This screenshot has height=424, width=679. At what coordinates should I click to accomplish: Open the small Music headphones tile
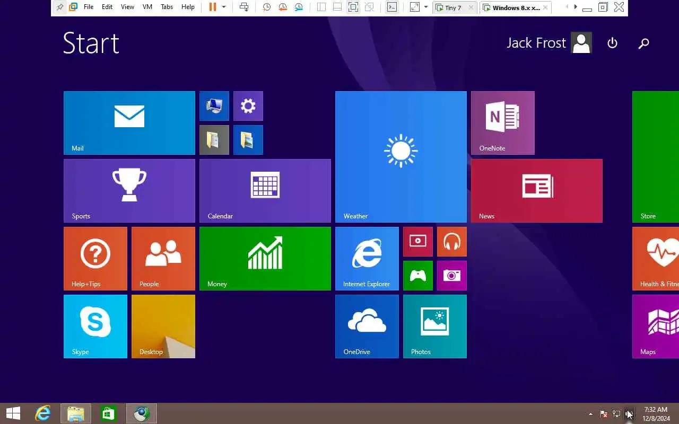coord(452,242)
